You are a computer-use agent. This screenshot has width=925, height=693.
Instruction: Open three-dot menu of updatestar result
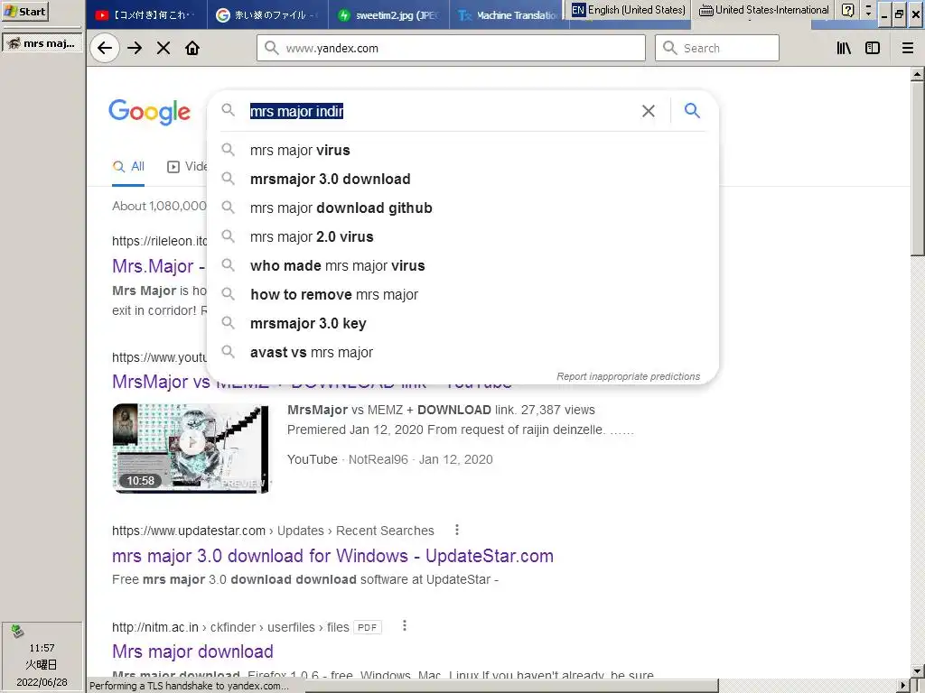456,530
